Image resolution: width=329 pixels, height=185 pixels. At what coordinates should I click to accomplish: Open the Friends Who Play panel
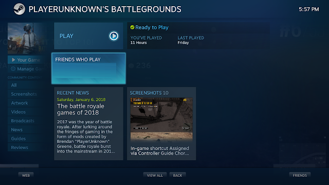click(88, 68)
